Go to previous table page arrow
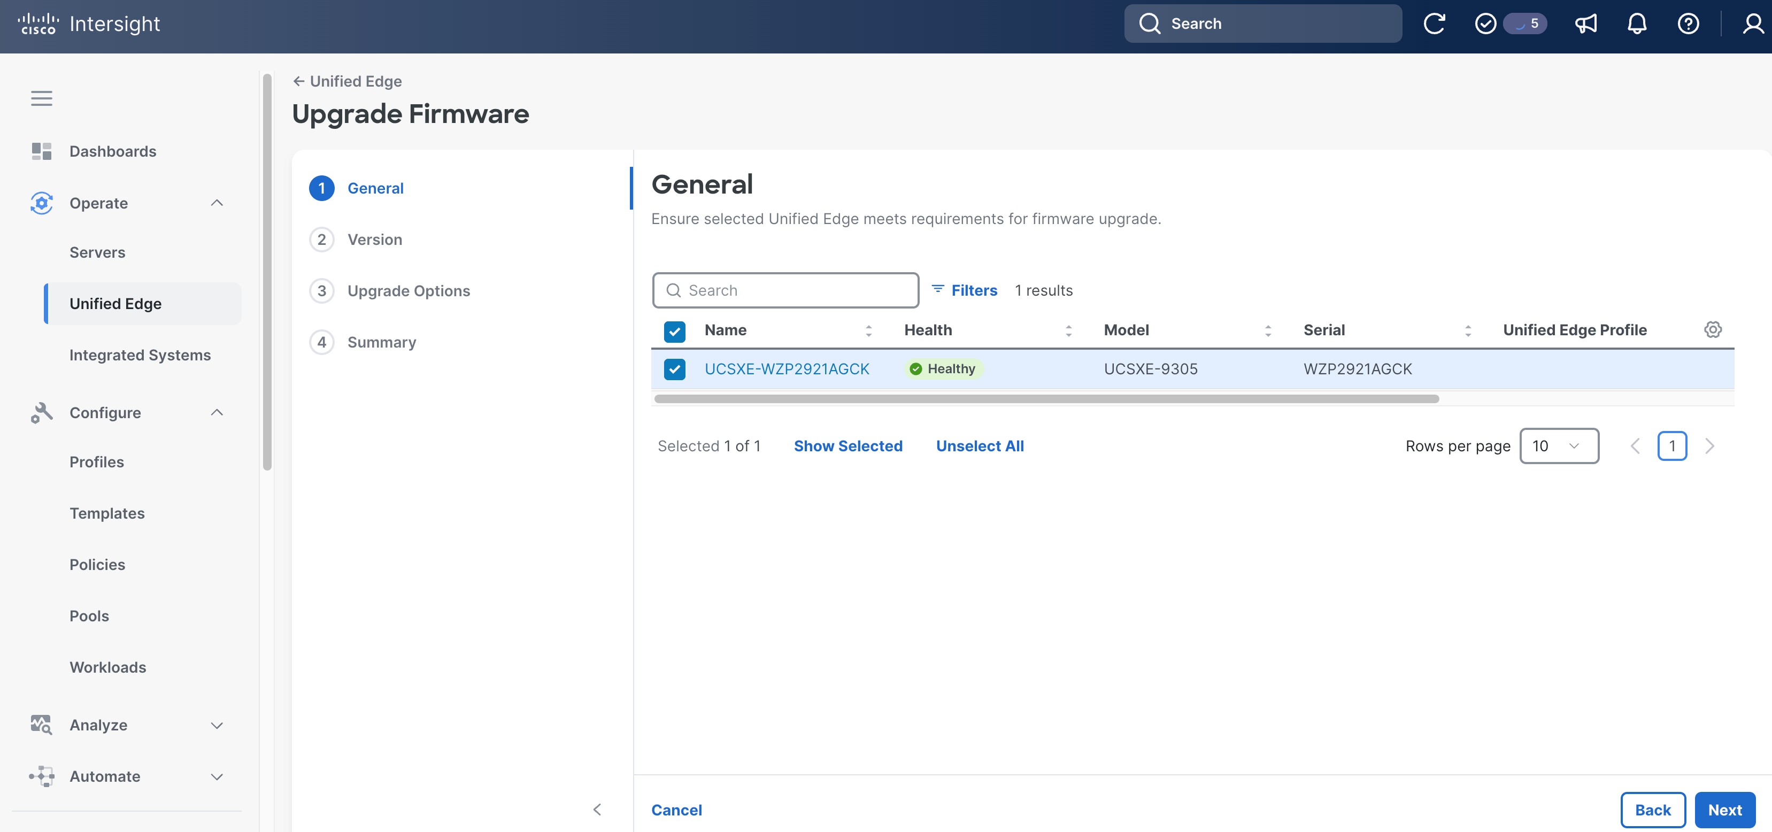1772x832 pixels. click(1635, 446)
